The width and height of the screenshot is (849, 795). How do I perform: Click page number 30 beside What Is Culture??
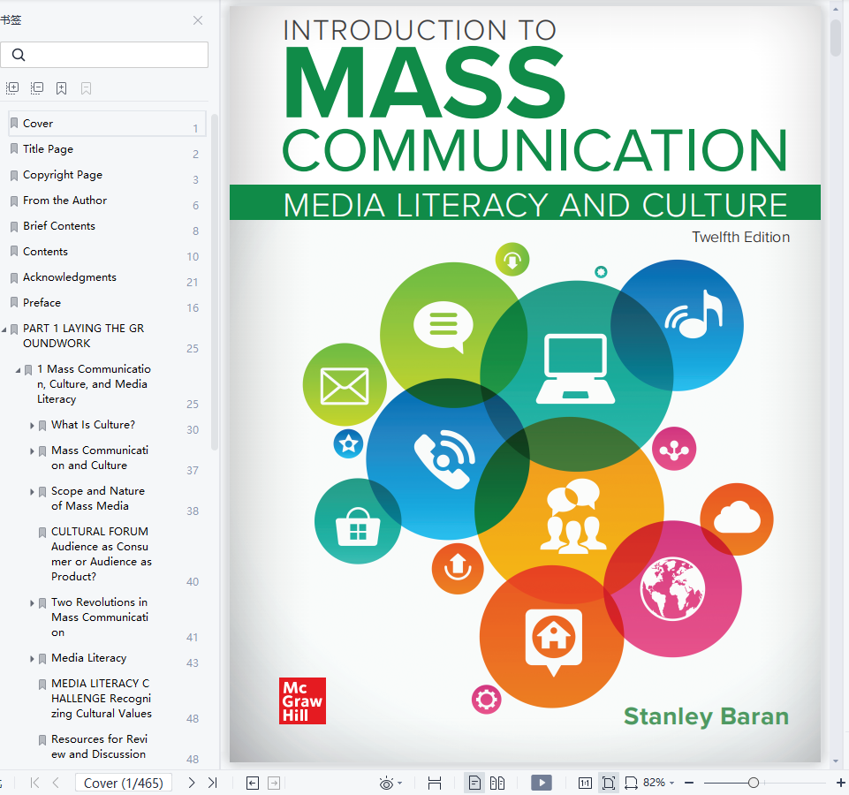click(x=193, y=430)
